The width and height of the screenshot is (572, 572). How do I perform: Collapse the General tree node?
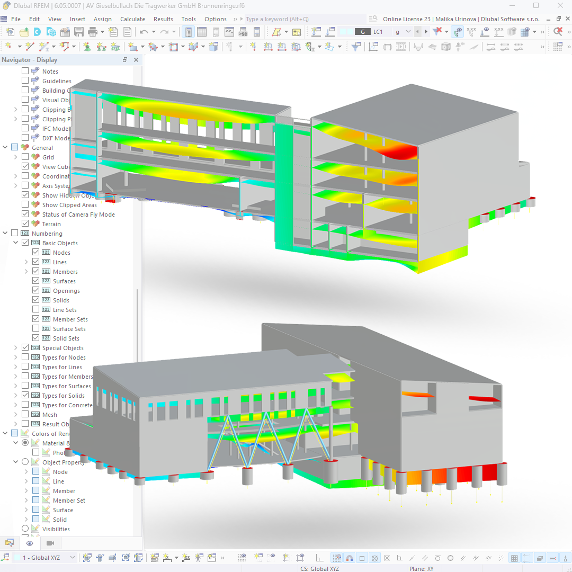5,147
